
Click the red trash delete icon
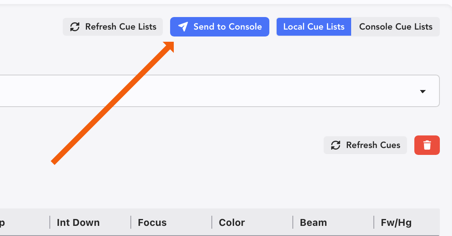(x=427, y=145)
